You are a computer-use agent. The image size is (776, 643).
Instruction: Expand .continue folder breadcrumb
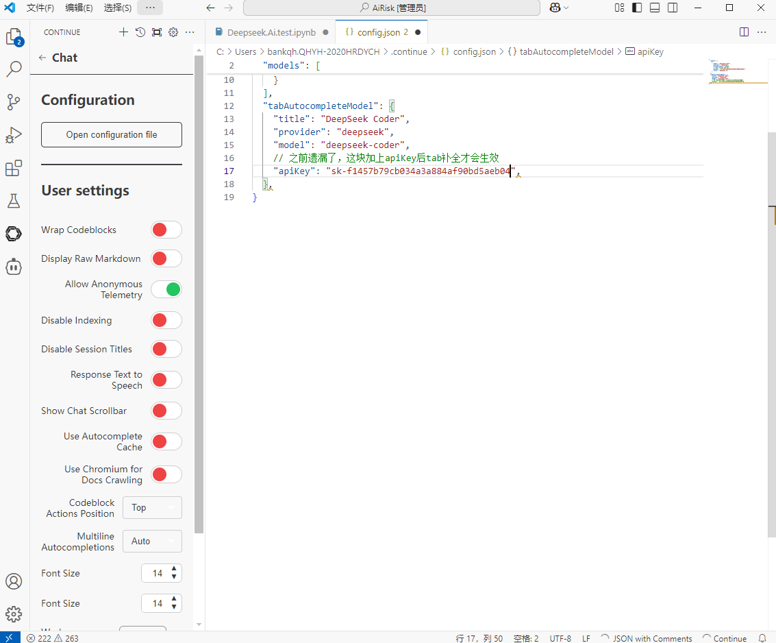pyautogui.click(x=409, y=52)
